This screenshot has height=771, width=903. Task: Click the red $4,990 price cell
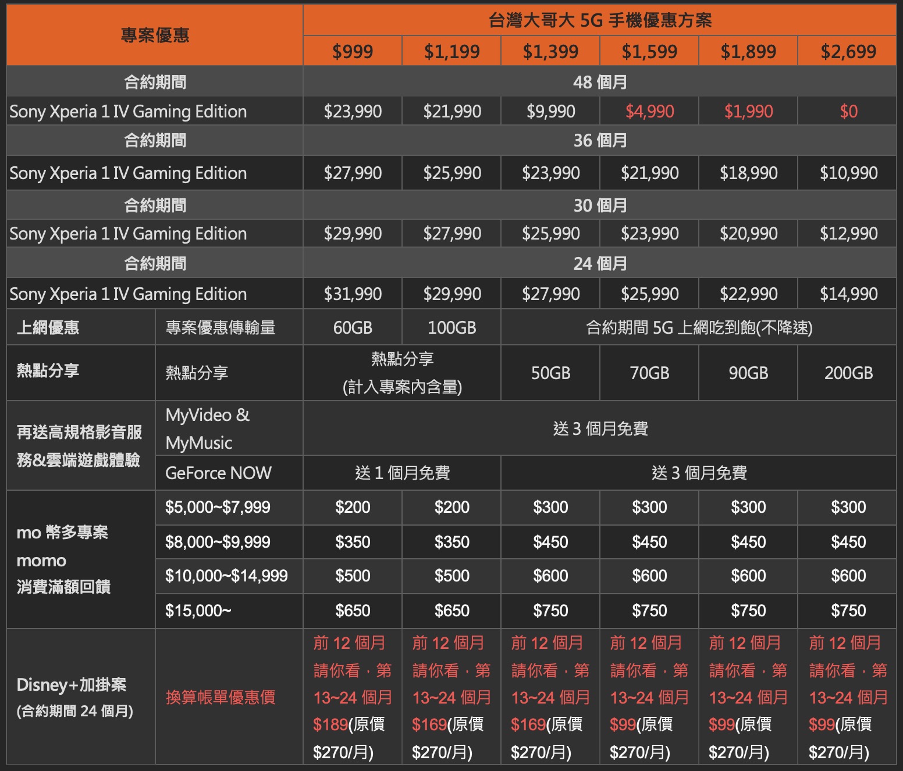pos(649,111)
